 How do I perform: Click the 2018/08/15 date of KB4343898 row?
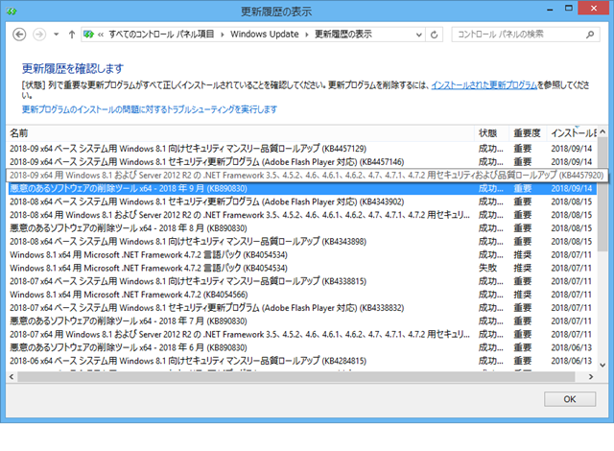(x=572, y=242)
